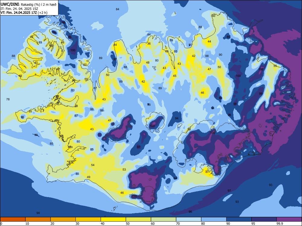Click the 78 humidity value off the west coast

point(8,99)
